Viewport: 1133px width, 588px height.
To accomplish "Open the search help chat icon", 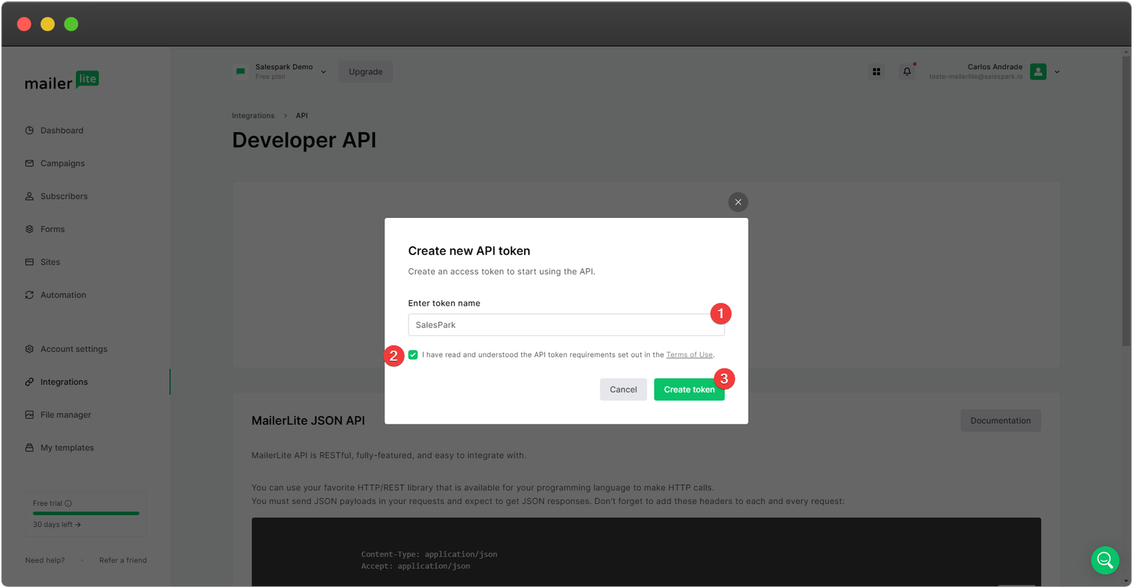I will click(1105, 560).
